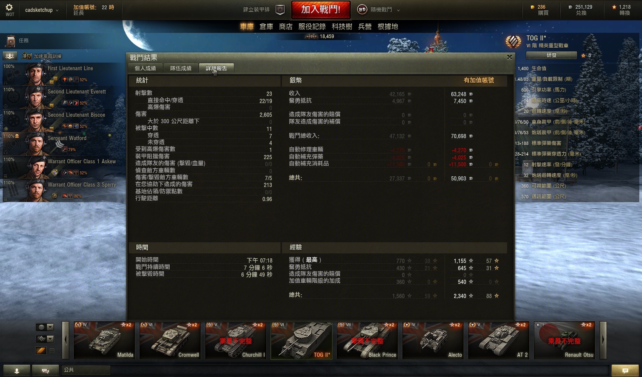Image resolution: width=642 pixels, height=377 pixels.
Task: Toggle the carousel favorites checkbox
Action: (52, 351)
